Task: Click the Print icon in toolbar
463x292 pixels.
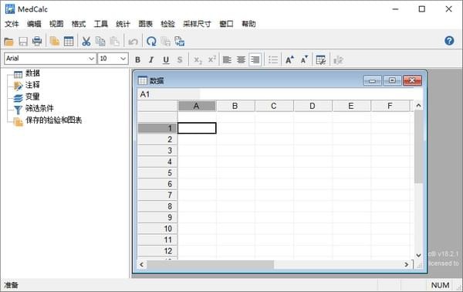Action: coord(37,42)
